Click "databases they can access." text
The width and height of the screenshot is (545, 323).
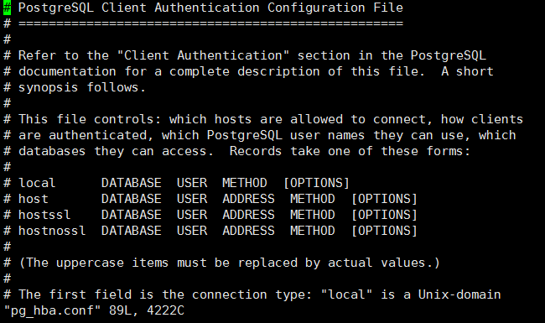tap(116, 152)
